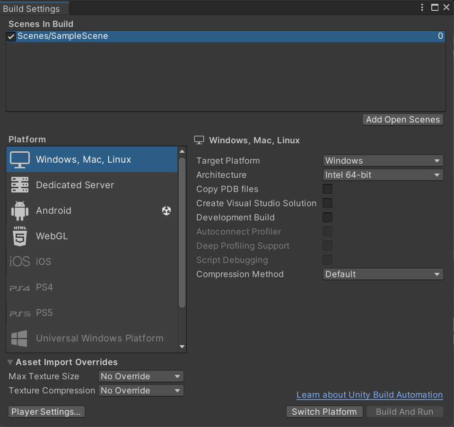Toggle Script Debugging checkbox
Viewport: 454px width, 427px height.
(x=327, y=260)
